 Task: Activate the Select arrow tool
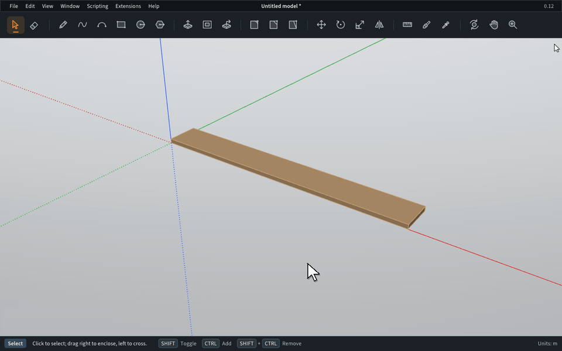15,25
